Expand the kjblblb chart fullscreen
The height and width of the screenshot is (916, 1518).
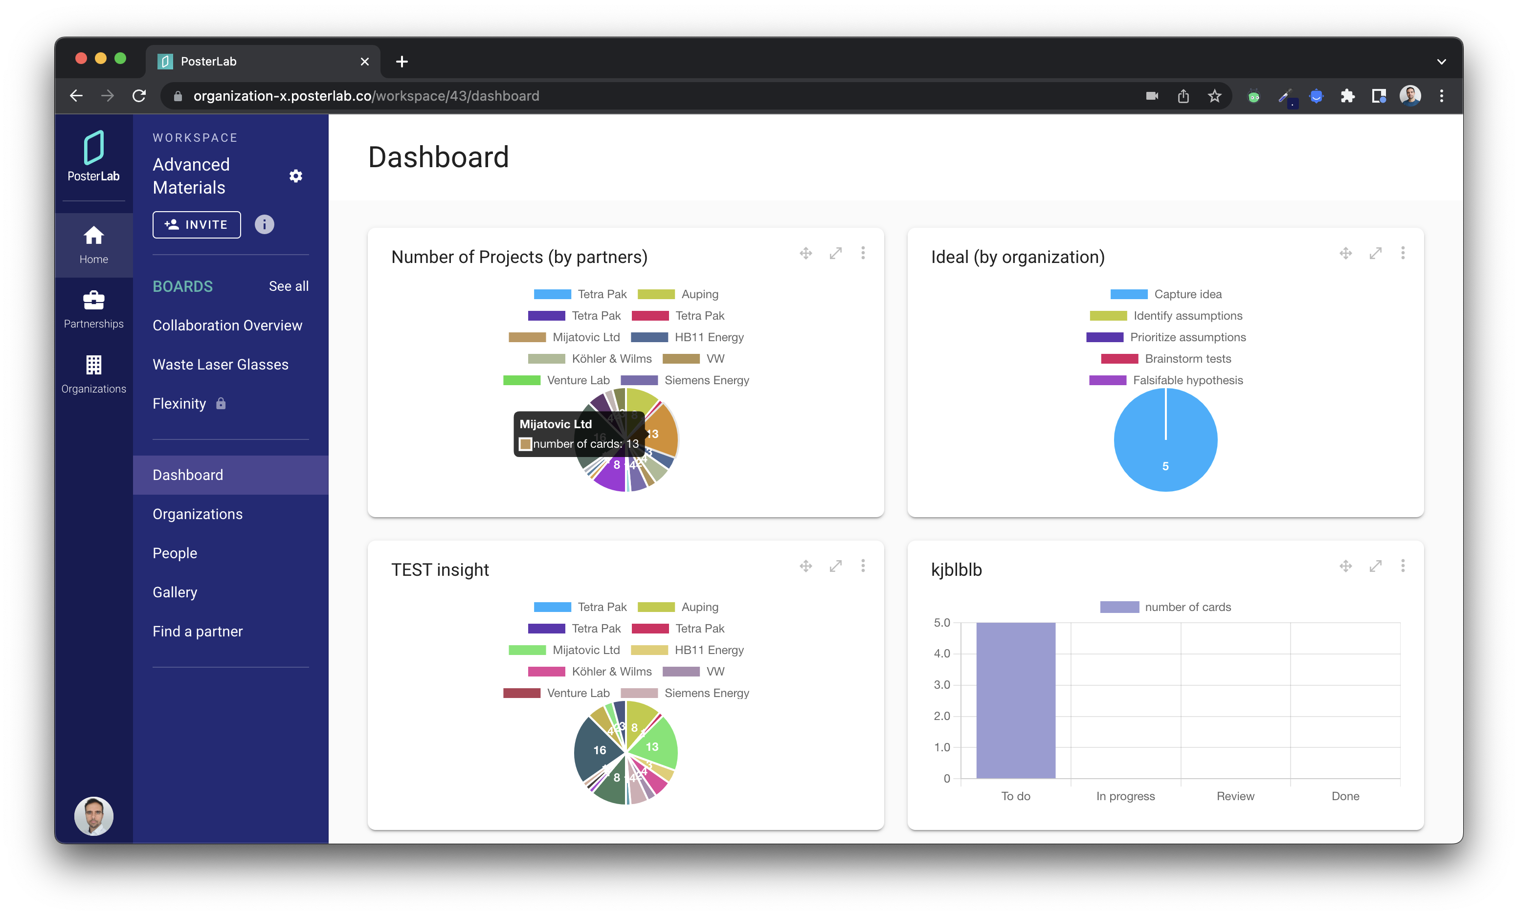[x=1375, y=566]
